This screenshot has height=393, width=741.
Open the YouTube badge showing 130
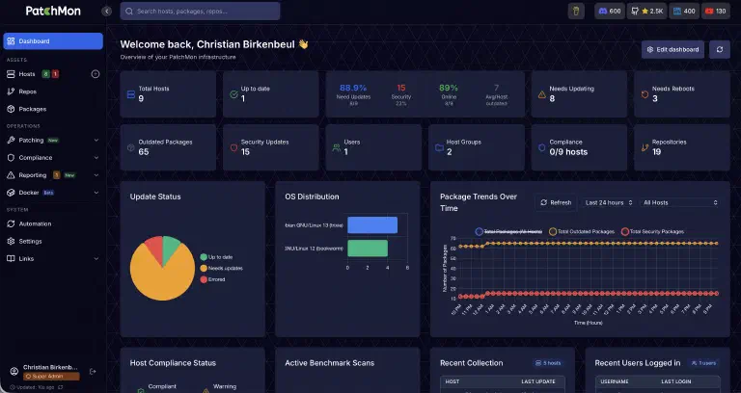(x=716, y=11)
